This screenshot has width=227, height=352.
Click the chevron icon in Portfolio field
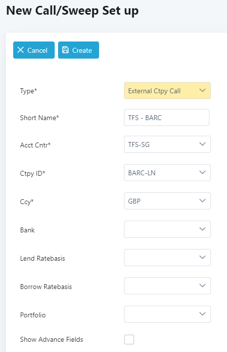point(202,314)
